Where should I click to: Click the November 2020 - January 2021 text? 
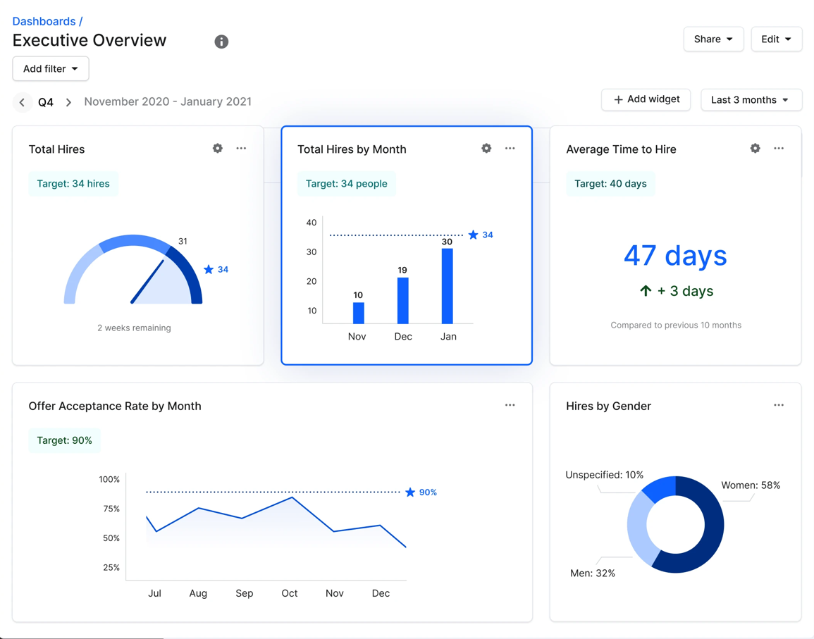[168, 101]
